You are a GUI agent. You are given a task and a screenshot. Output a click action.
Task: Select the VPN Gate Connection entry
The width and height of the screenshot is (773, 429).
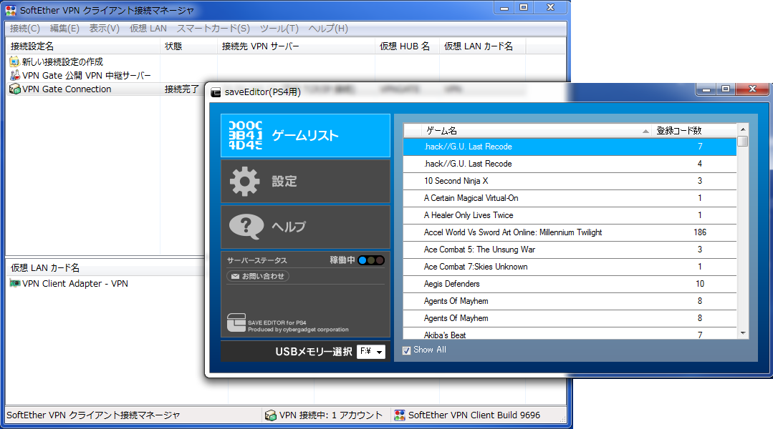[67, 89]
